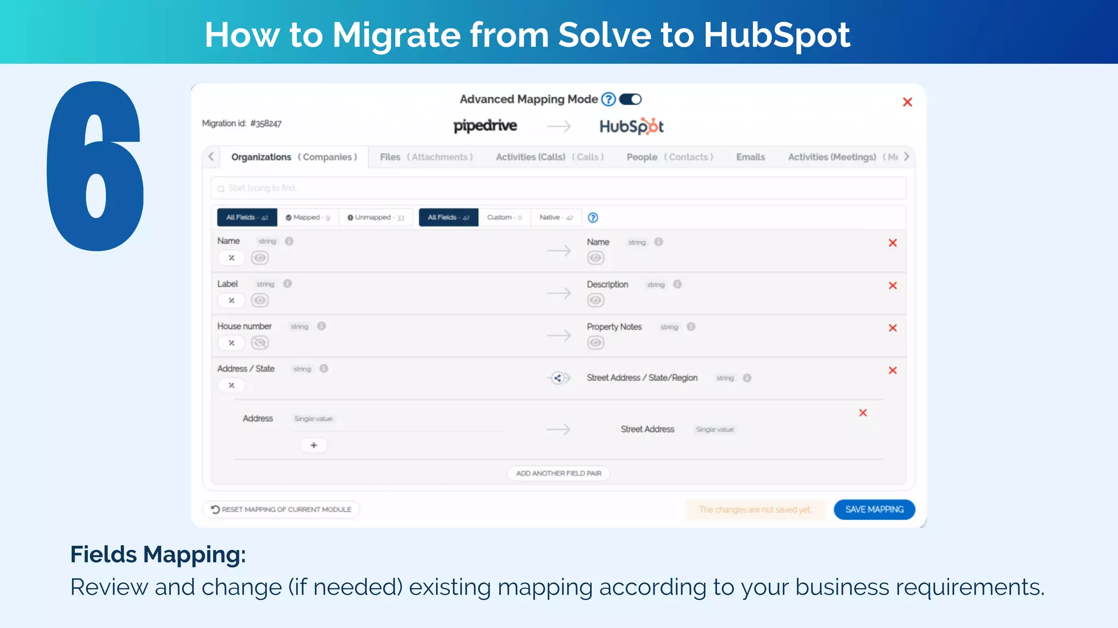The height and width of the screenshot is (628, 1118).
Task: Remove the House number mapping row
Action: (x=893, y=328)
